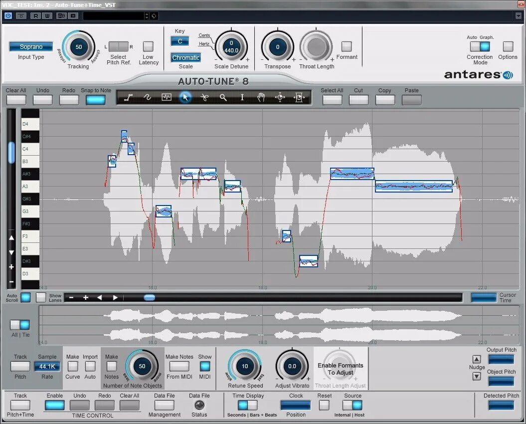The height and width of the screenshot is (424, 526).
Task: Nudge pitch up arrow
Action: pyautogui.click(x=477, y=359)
